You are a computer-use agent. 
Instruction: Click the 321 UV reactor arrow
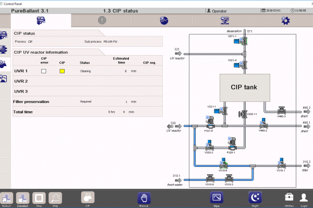178,54
